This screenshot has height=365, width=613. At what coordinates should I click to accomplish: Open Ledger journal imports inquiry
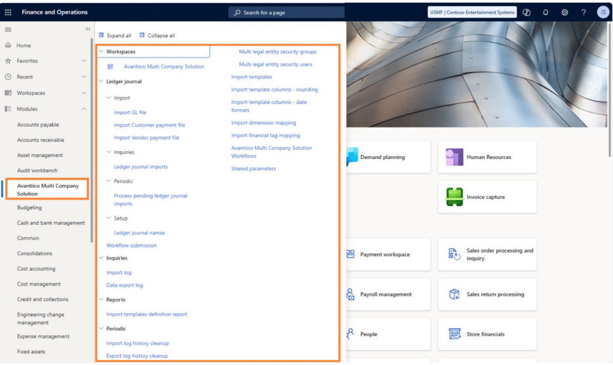tap(141, 167)
